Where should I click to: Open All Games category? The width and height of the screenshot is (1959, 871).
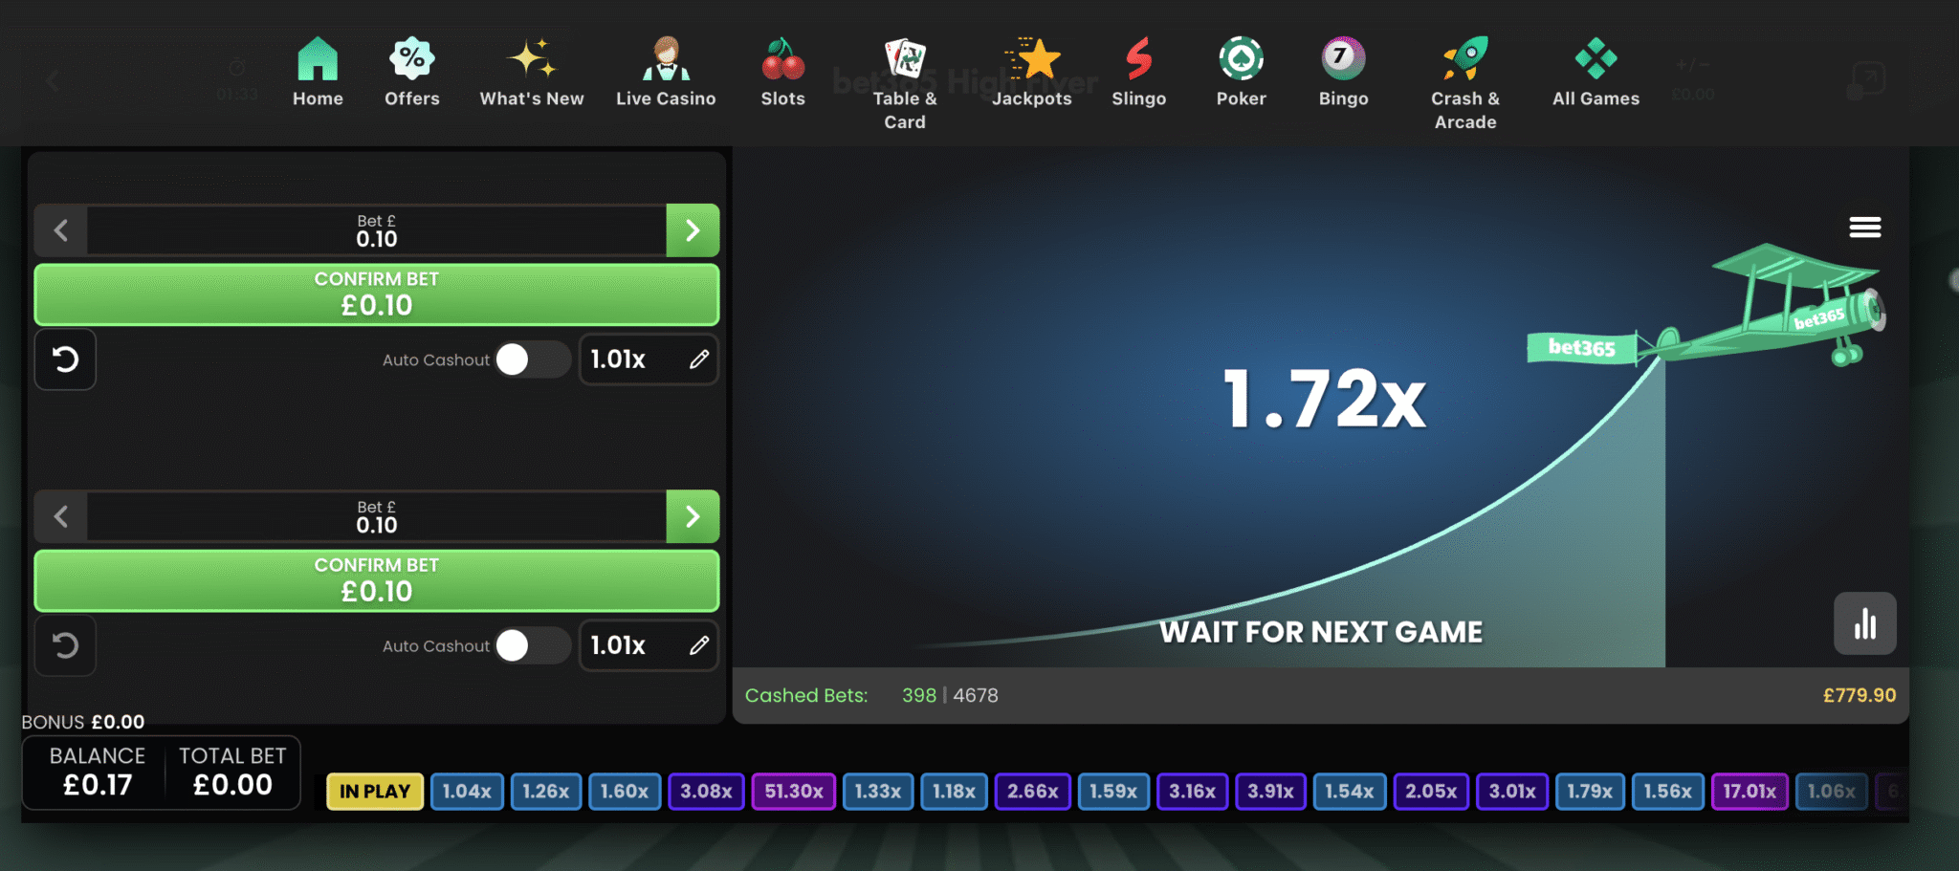[x=1596, y=73]
